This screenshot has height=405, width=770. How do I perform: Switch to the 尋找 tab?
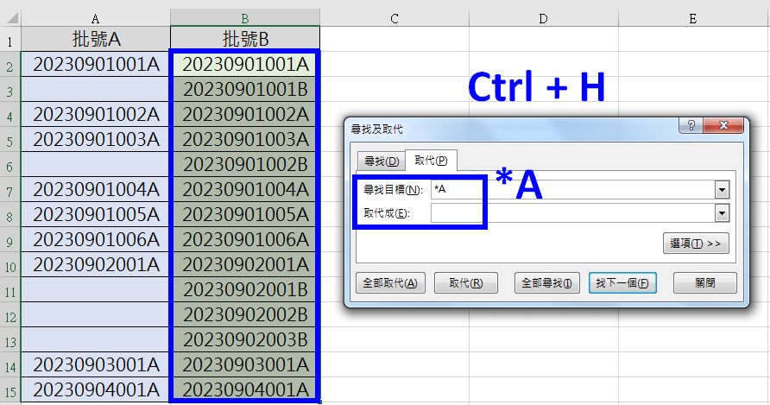point(381,161)
